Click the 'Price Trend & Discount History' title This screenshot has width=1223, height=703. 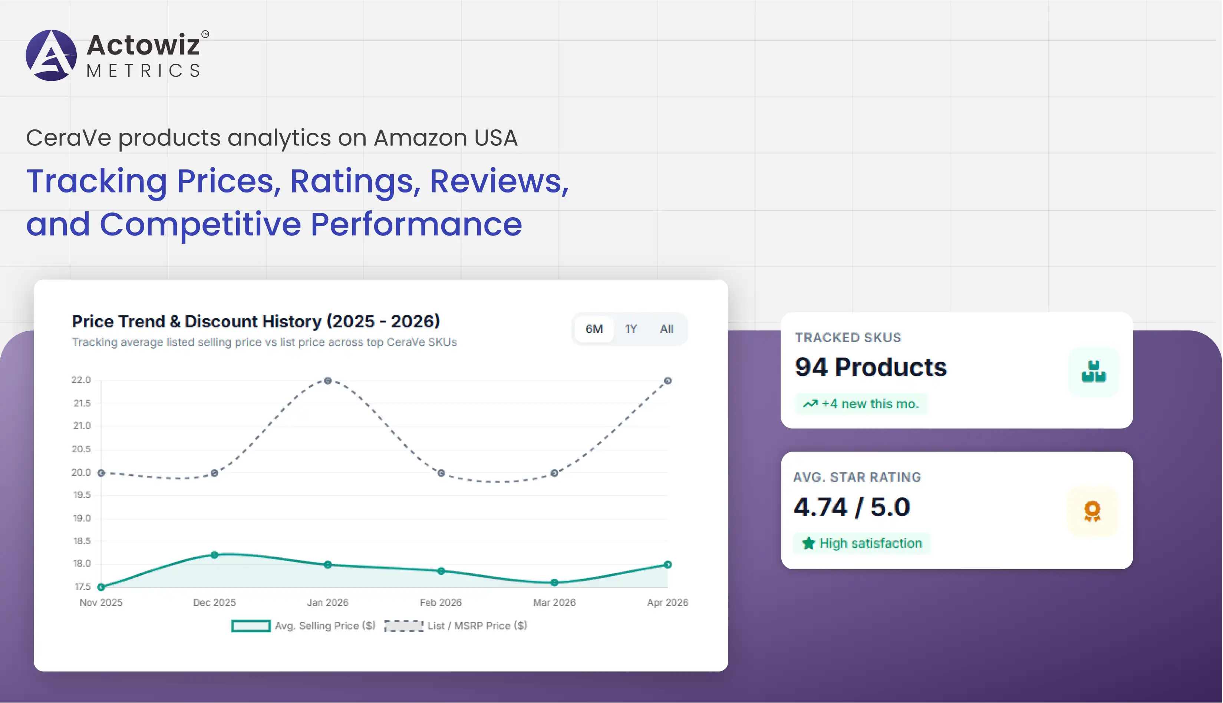pos(256,321)
